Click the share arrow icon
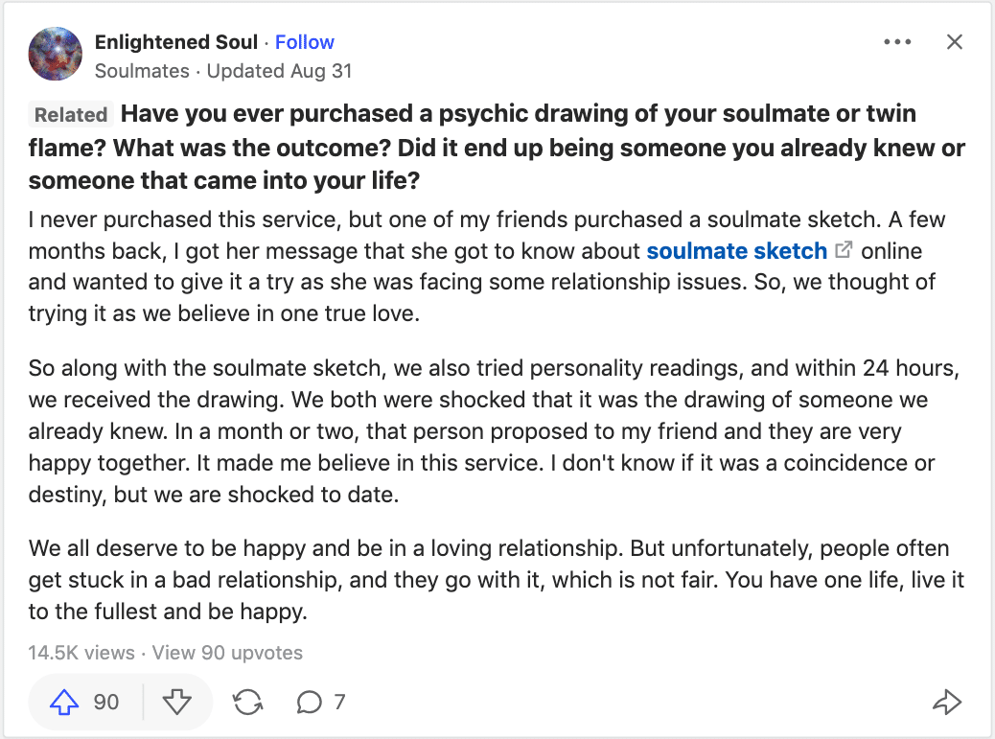 click(x=947, y=703)
